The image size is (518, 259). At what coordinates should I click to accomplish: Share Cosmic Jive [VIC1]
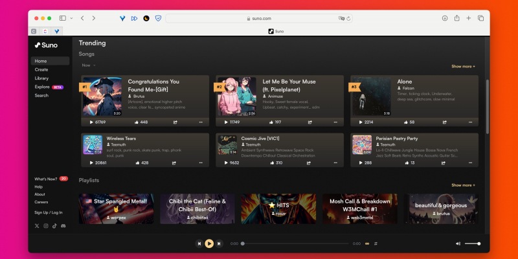click(309, 163)
